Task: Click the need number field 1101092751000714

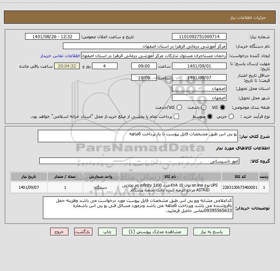Action: click(x=199, y=37)
